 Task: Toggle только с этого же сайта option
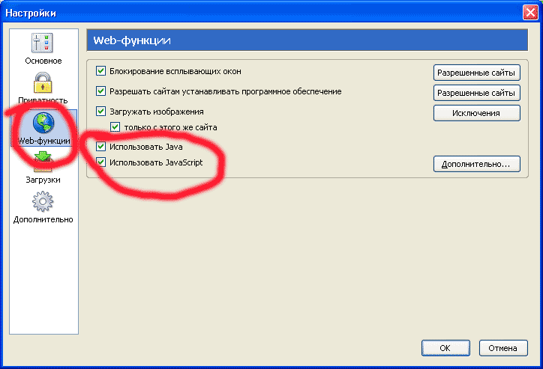click(115, 127)
